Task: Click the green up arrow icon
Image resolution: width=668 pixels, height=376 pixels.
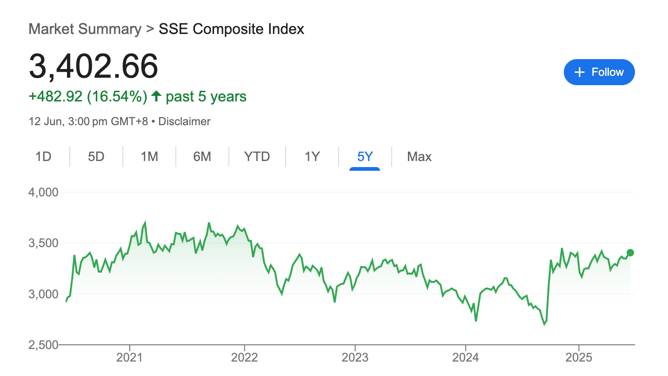Action: [157, 96]
